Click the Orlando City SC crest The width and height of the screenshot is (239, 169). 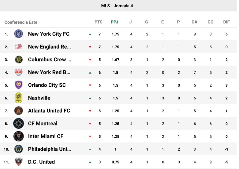[x=18, y=85]
